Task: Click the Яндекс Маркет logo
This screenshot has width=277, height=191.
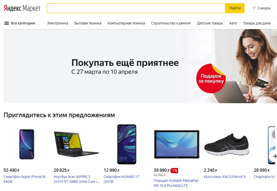Action: [22, 8]
